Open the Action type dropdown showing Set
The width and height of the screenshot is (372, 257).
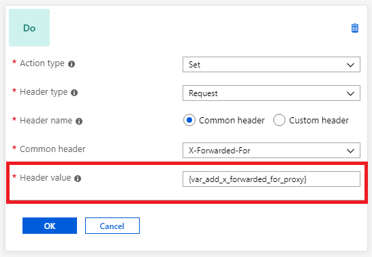(x=271, y=64)
